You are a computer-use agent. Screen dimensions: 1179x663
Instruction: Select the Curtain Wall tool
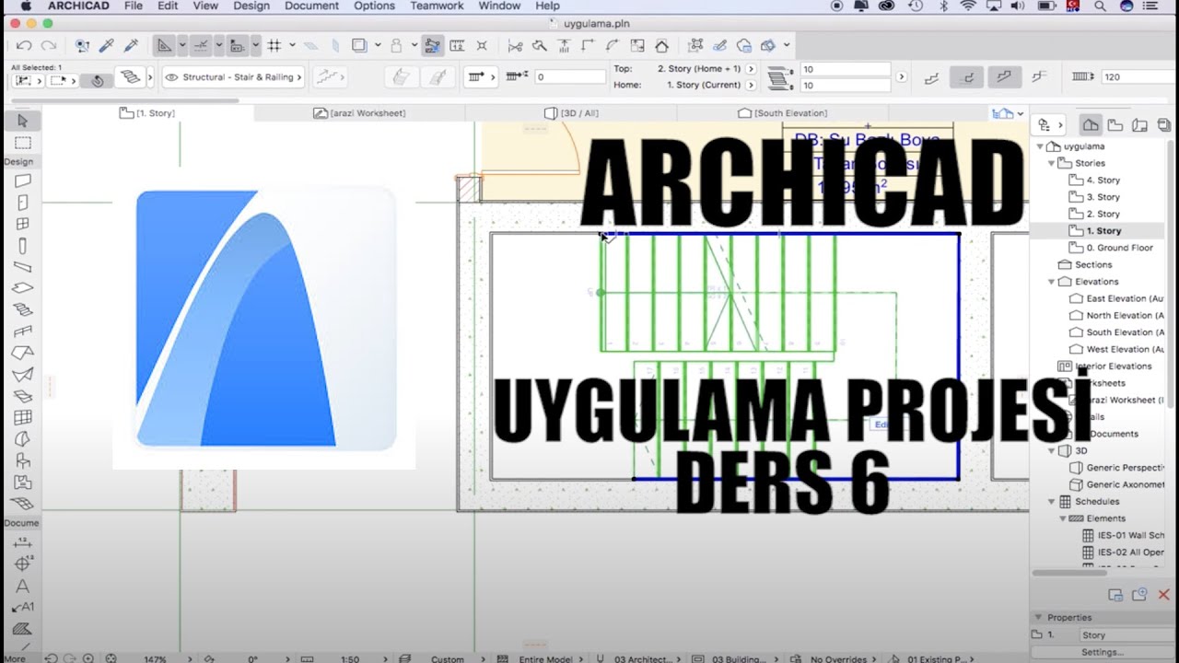(23, 417)
